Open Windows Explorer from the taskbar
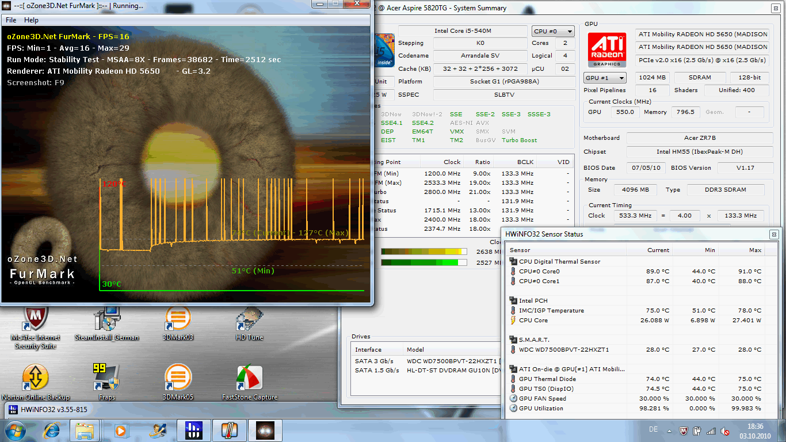The image size is (786, 442). coord(85,430)
